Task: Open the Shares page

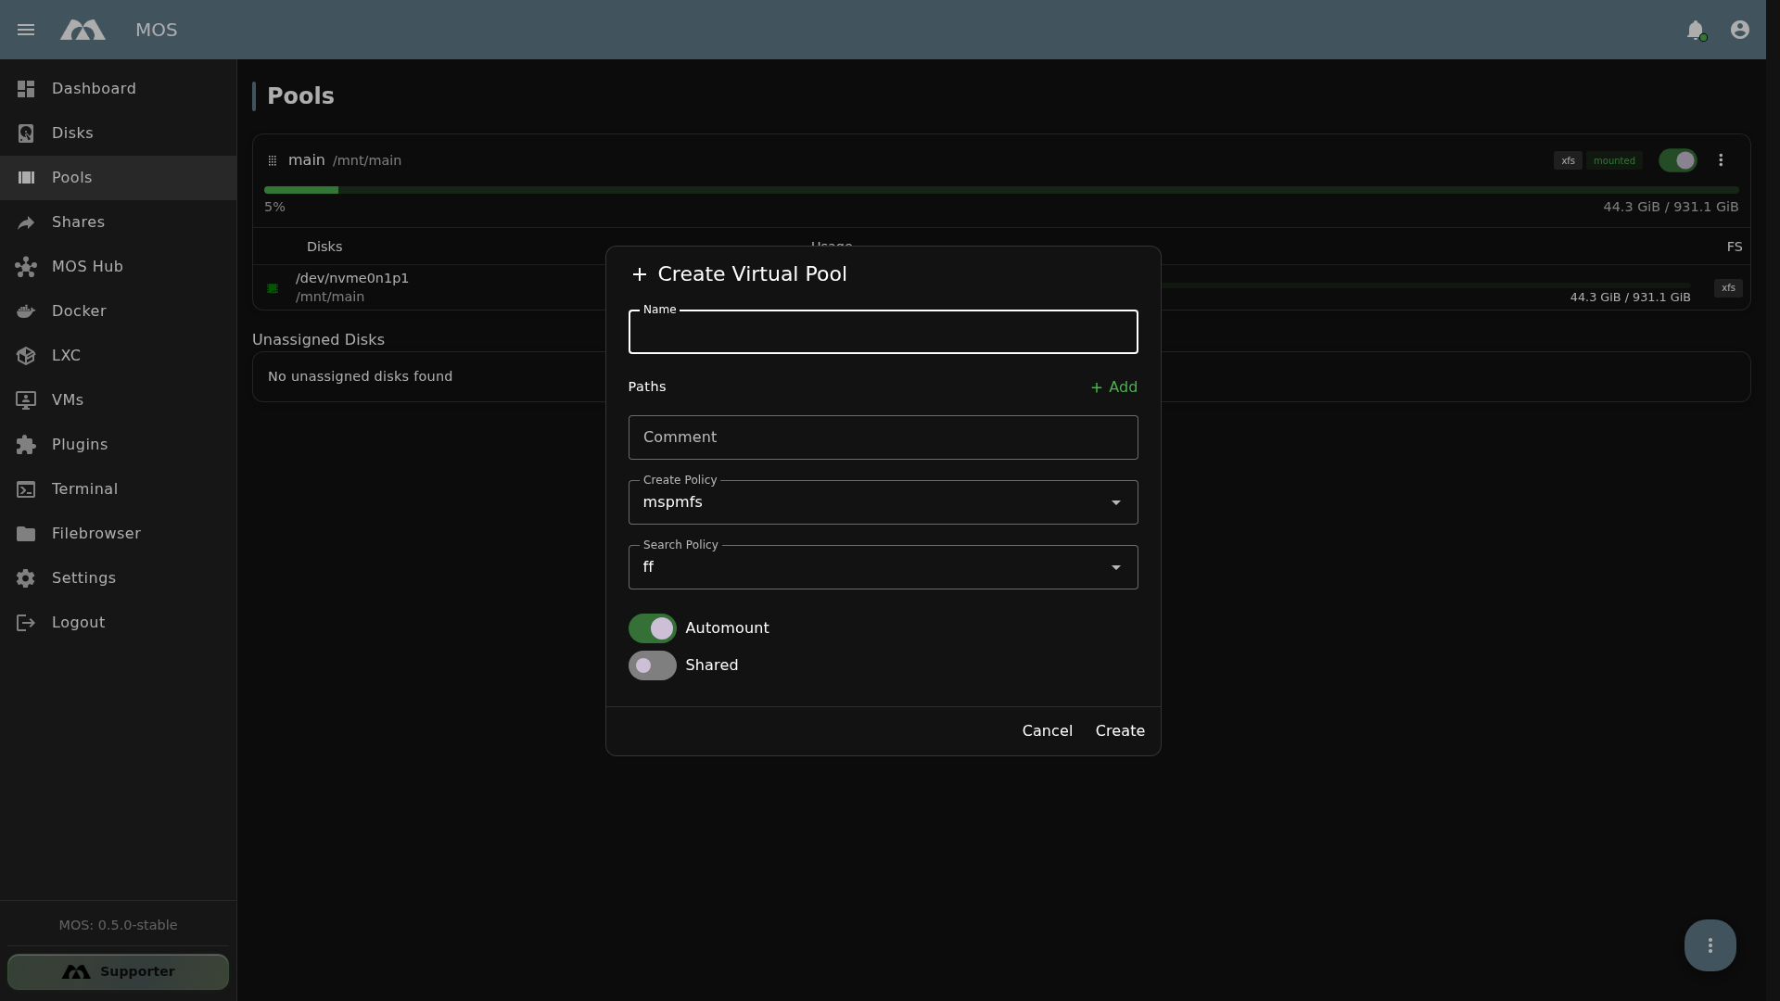Action: (118, 222)
